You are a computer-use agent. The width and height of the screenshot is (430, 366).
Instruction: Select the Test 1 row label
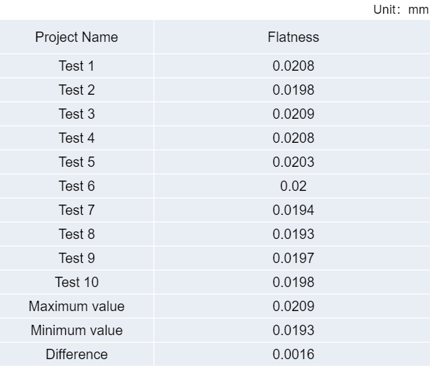pos(76,66)
